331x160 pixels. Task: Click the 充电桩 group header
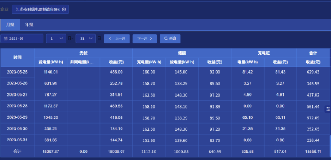264,53
